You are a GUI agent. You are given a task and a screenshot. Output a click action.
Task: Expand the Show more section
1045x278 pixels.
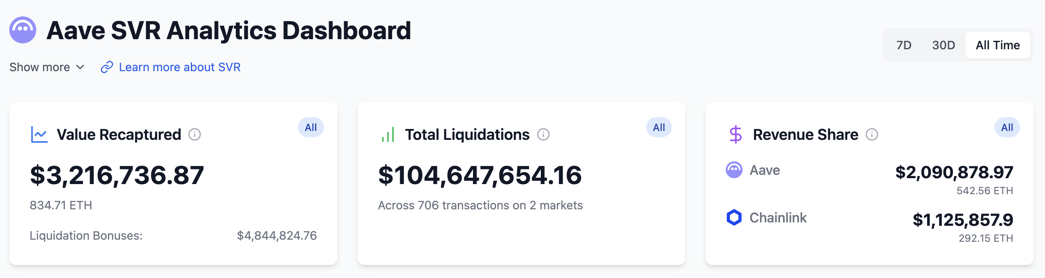40,67
